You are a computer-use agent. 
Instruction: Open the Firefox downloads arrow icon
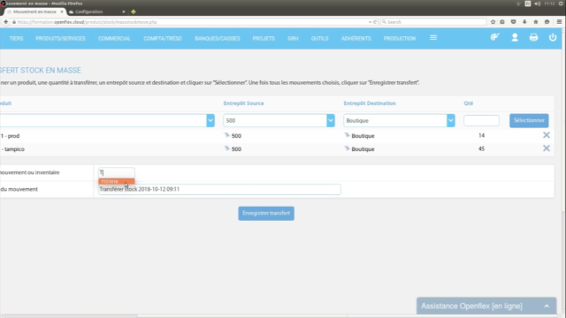[x=524, y=22]
